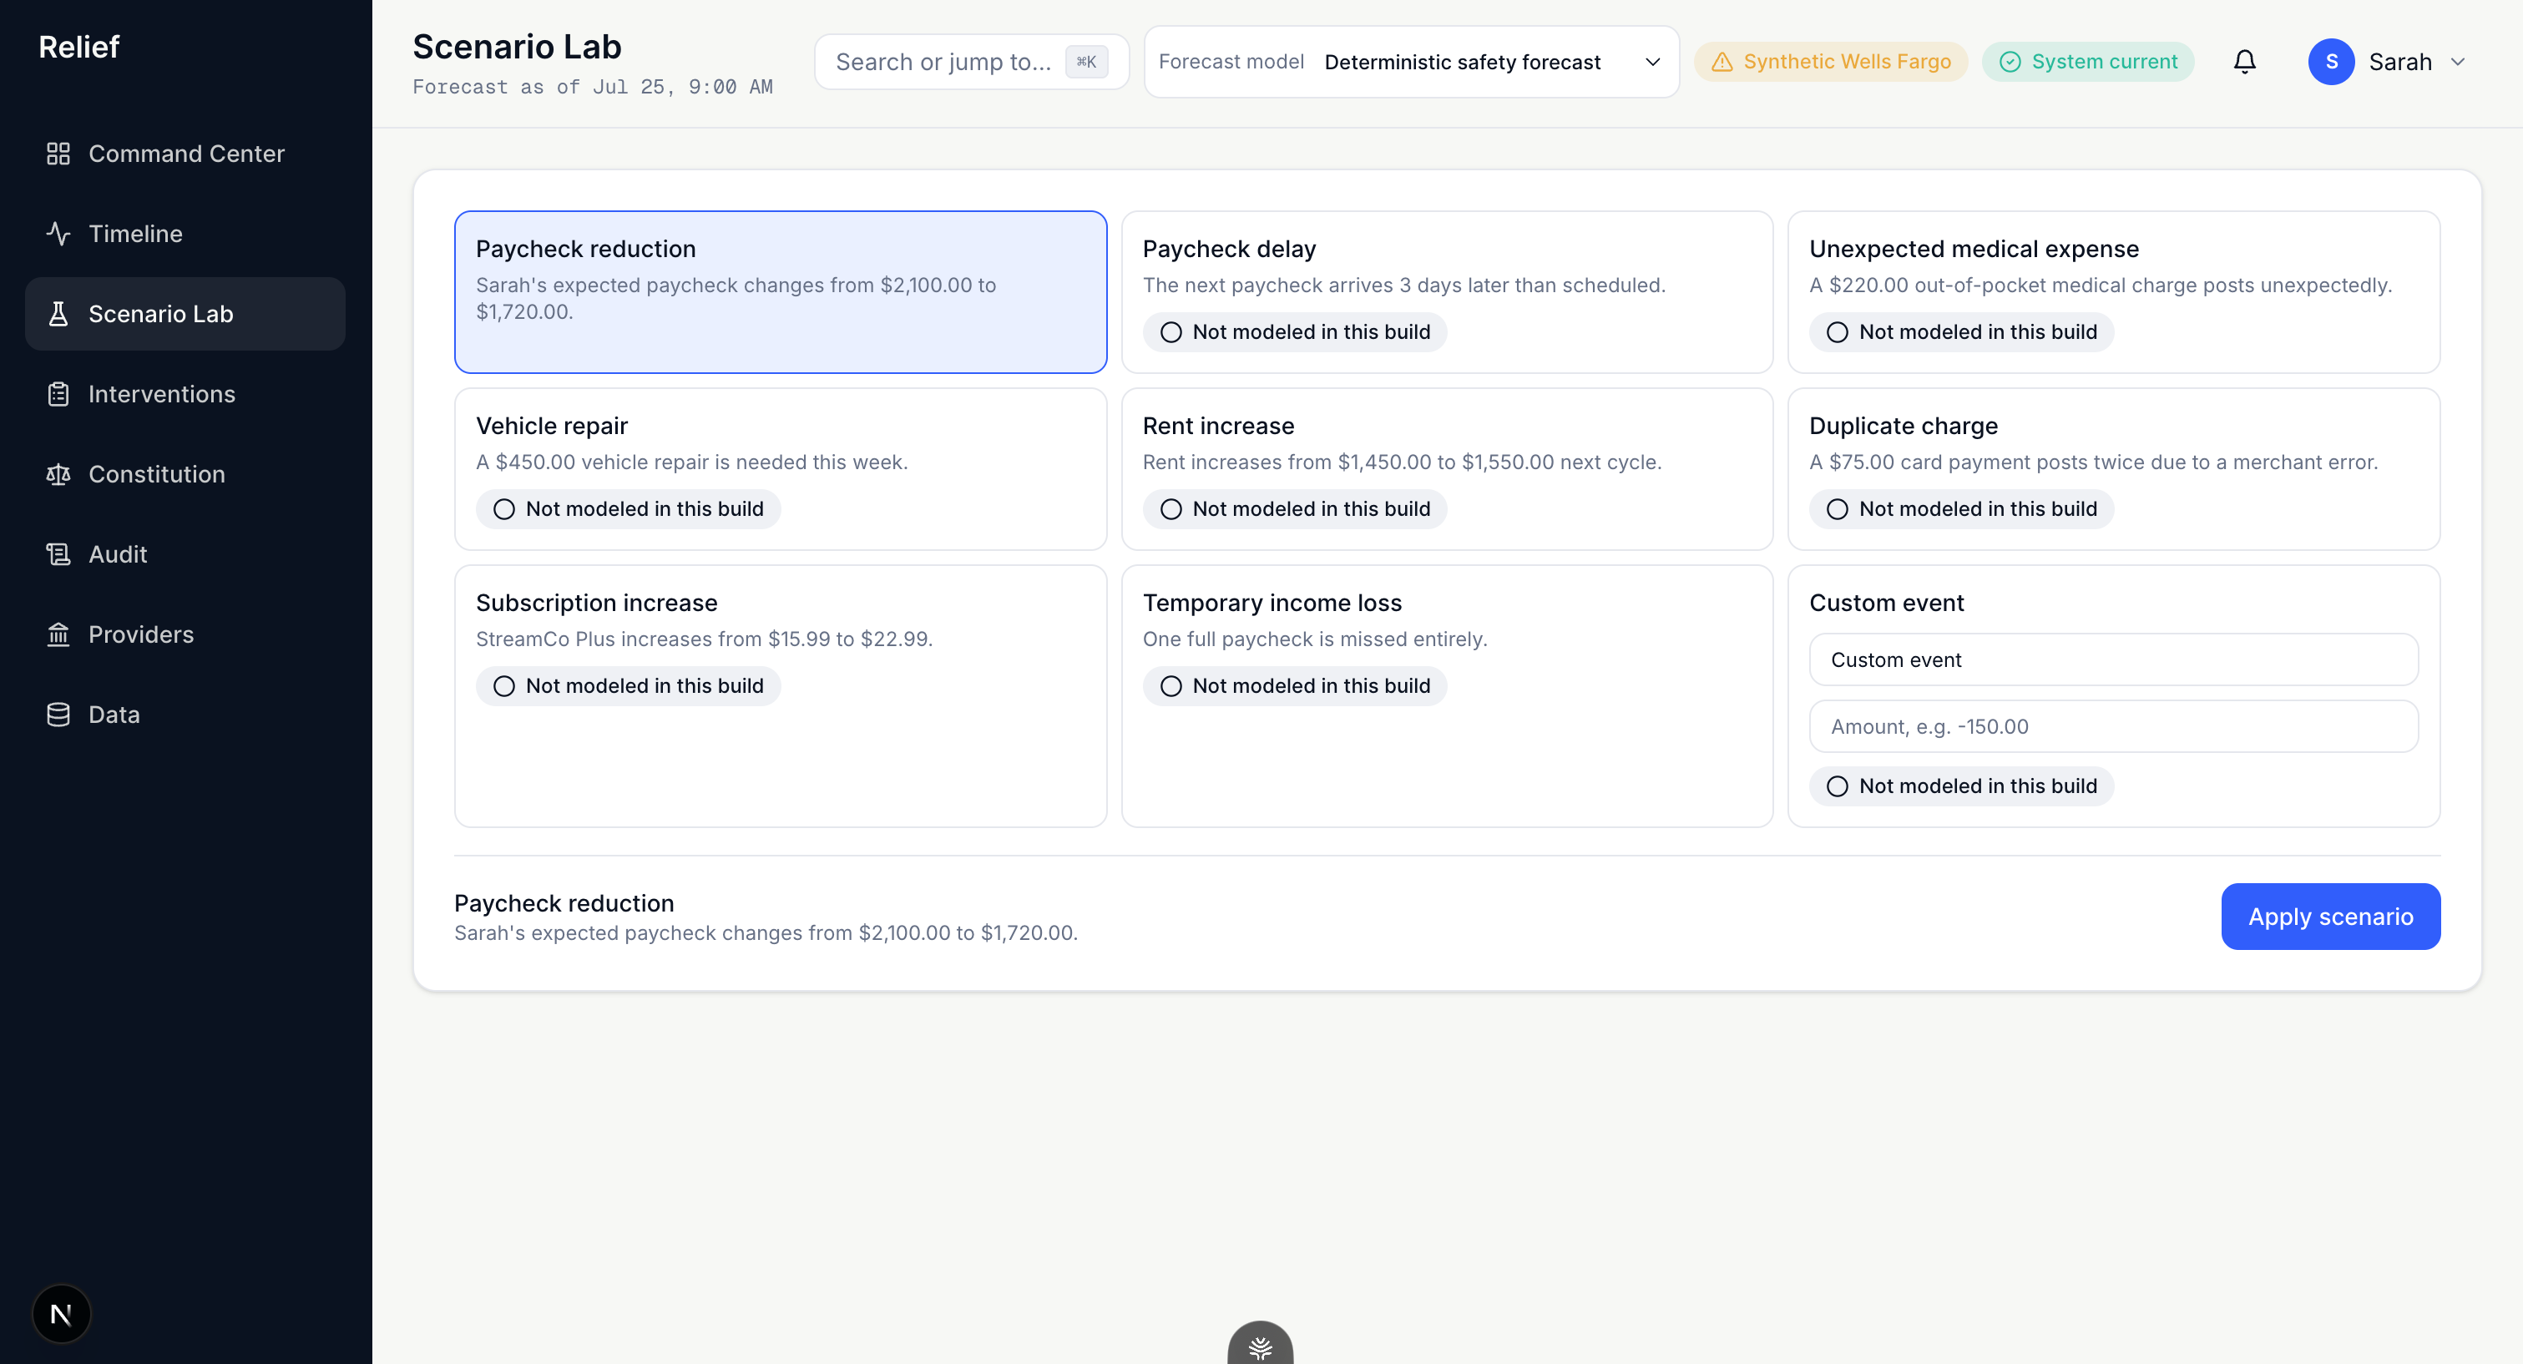Image resolution: width=2523 pixels, height=1364 pixels.
Task: Click the Forecast as of Jul 25 text
Action: (593, 87)
